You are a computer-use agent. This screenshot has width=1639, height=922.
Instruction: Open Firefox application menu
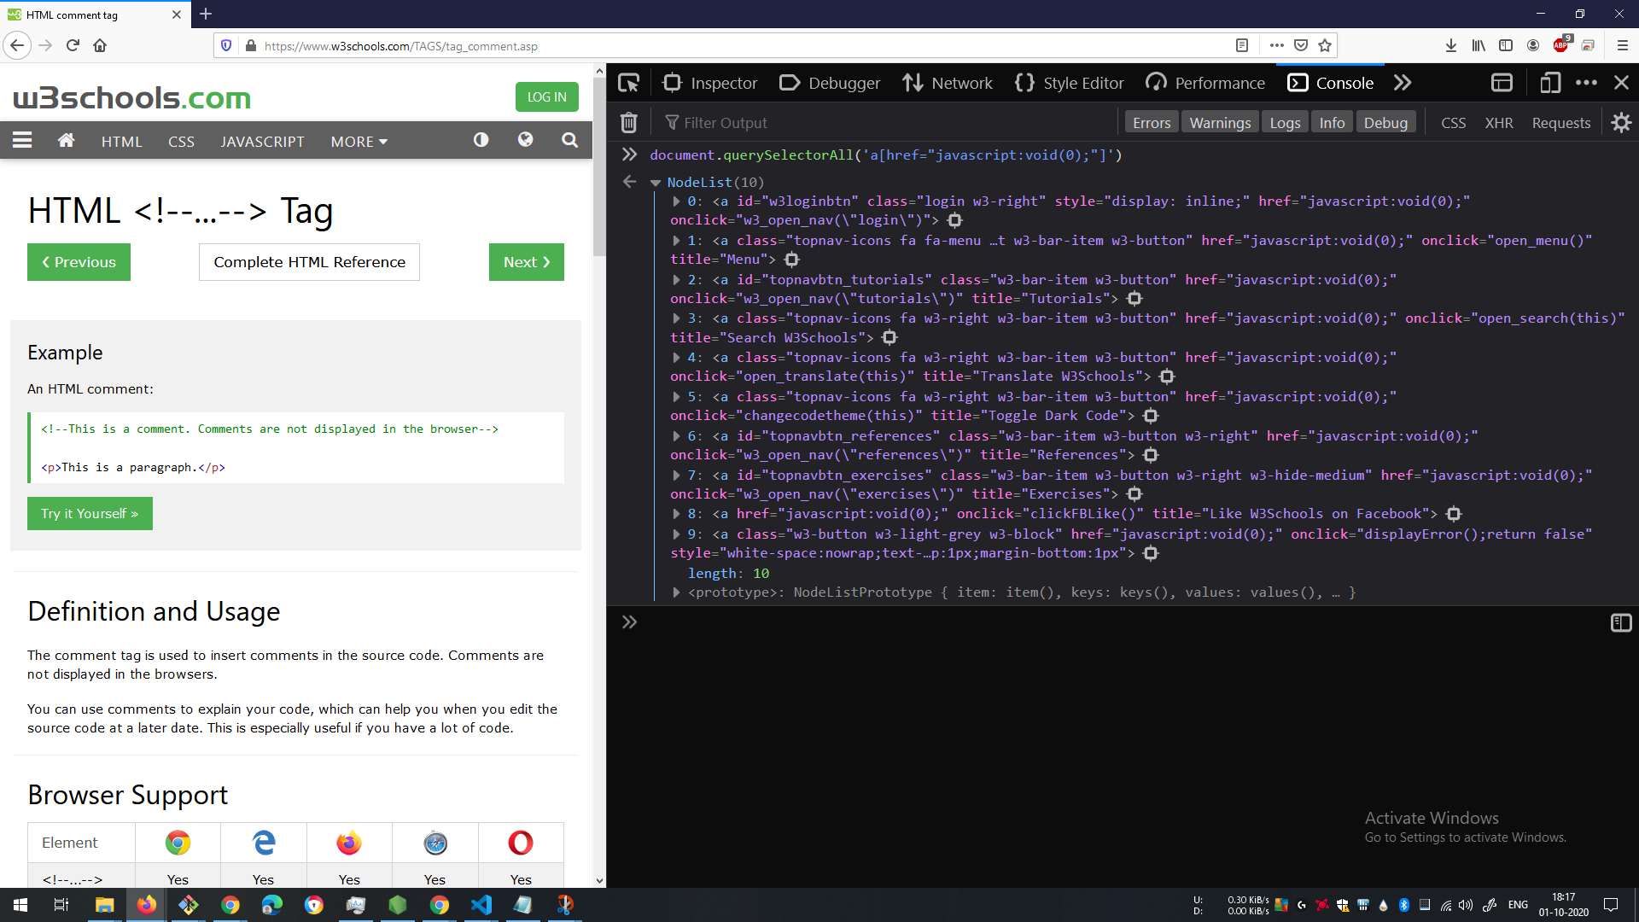[x=1623, y=45]
